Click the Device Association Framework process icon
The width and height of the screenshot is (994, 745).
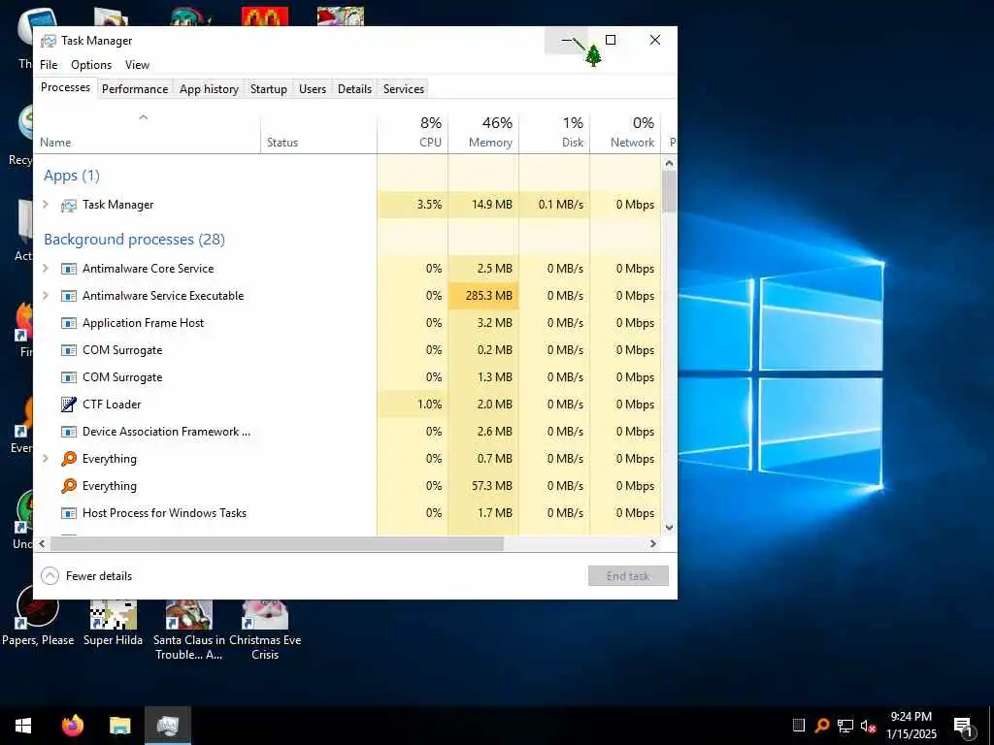click(x=69, y=432)
